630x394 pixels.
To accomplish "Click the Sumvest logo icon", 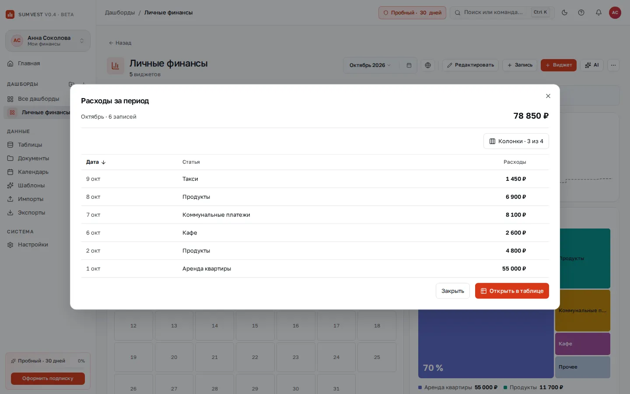I will 10,14.
